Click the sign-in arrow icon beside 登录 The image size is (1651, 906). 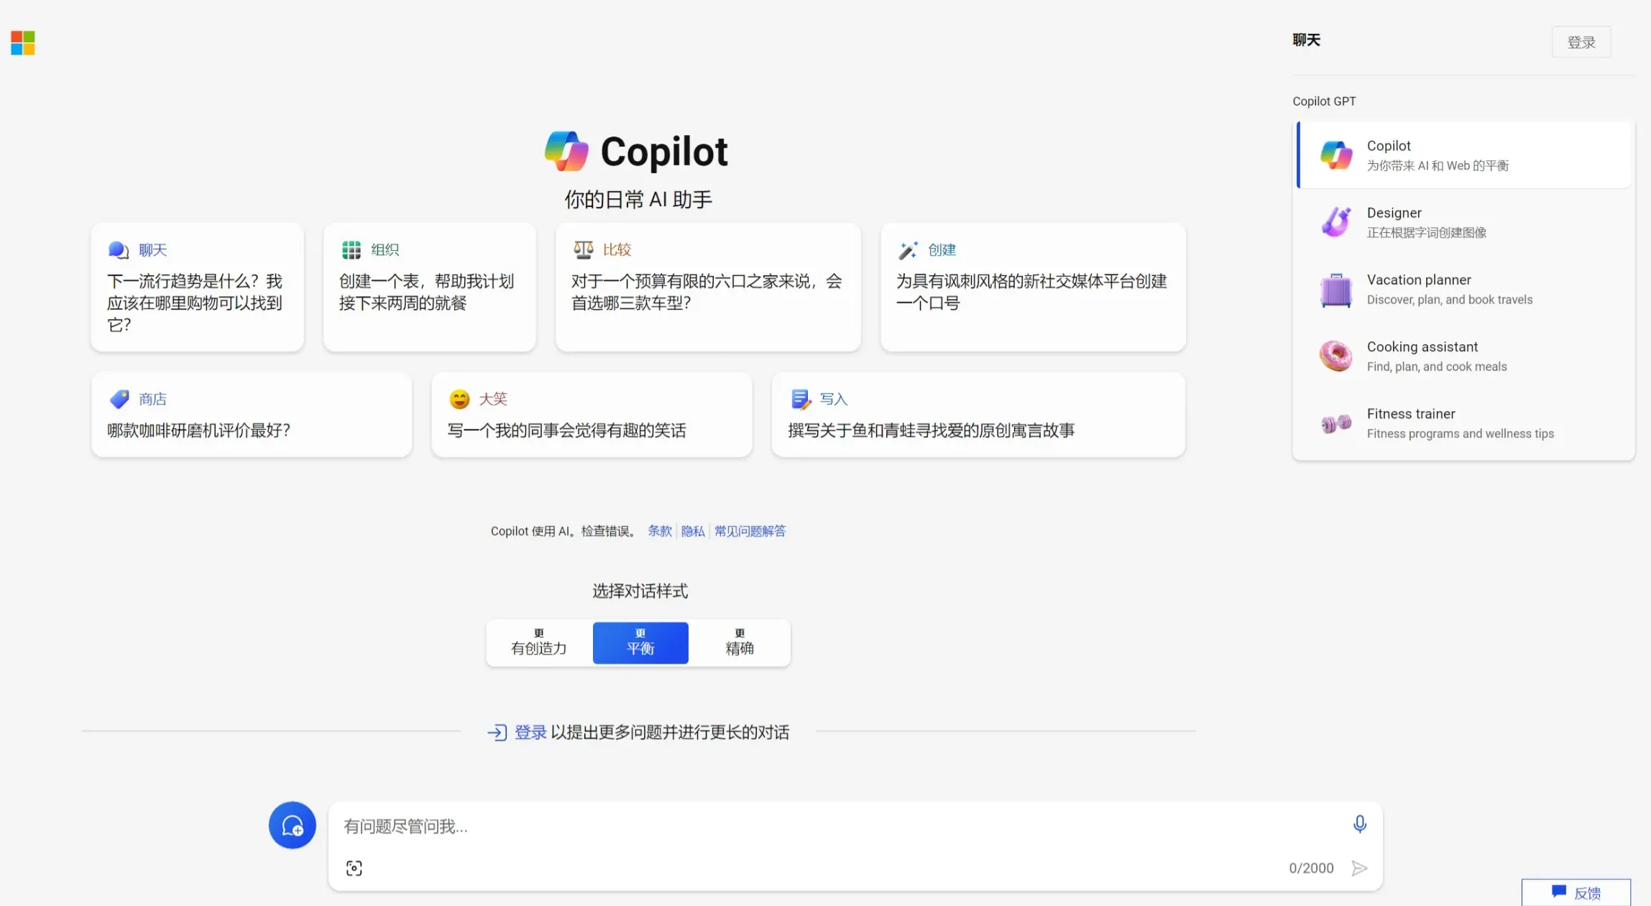click(497, 732)
